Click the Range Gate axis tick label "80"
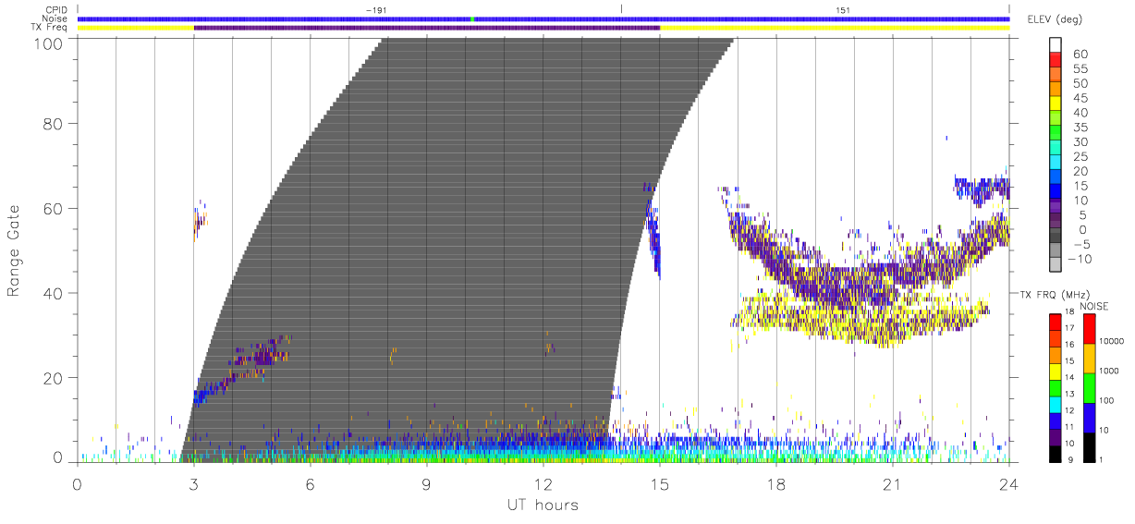 click(x=54, y=124)
